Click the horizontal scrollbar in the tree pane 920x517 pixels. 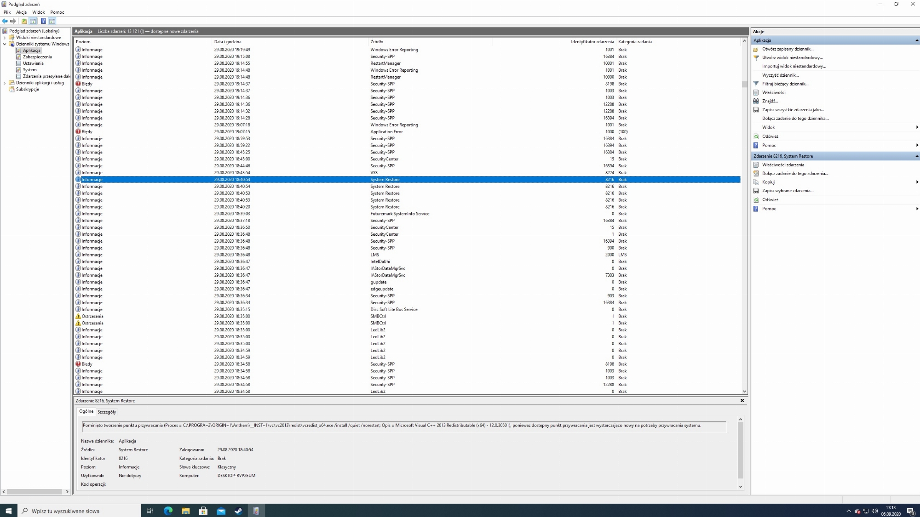point(34,492)
